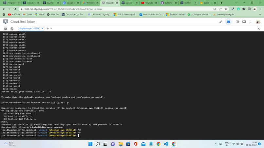Switch to the Google Docs browser tab

pyautogui.click(x=70, y=3)
